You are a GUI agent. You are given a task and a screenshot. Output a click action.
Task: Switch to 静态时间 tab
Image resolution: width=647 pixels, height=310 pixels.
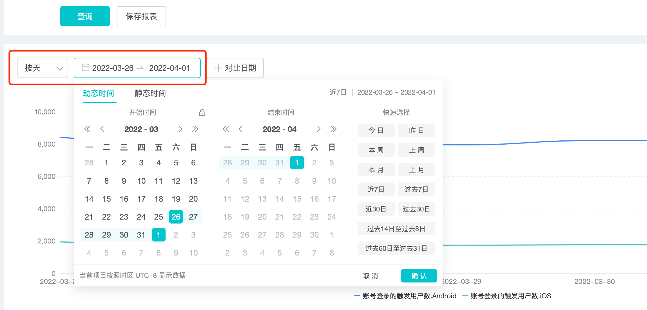150,93
